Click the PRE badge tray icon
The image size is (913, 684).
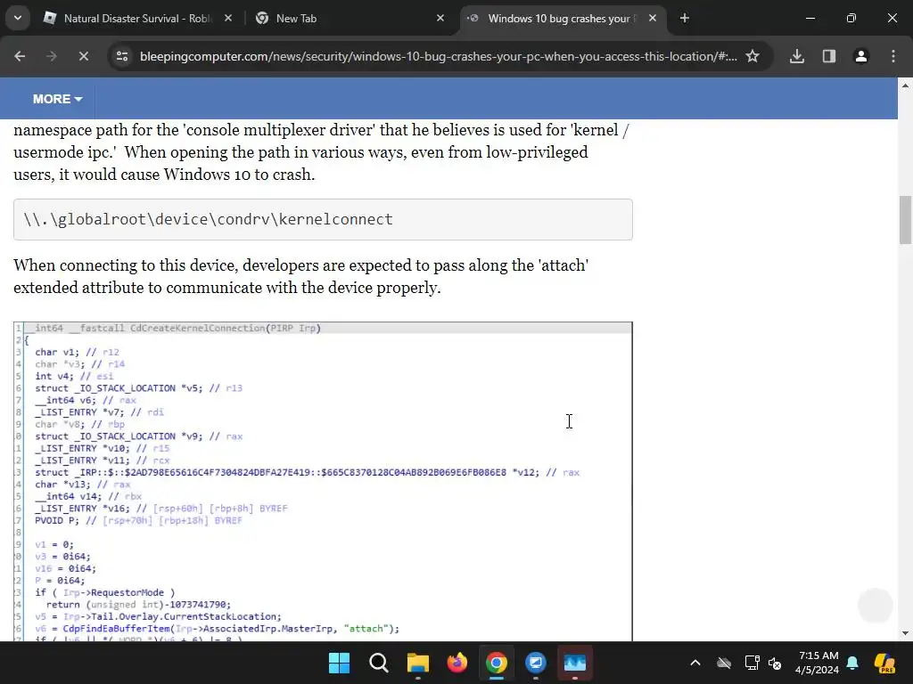[884, 663]
